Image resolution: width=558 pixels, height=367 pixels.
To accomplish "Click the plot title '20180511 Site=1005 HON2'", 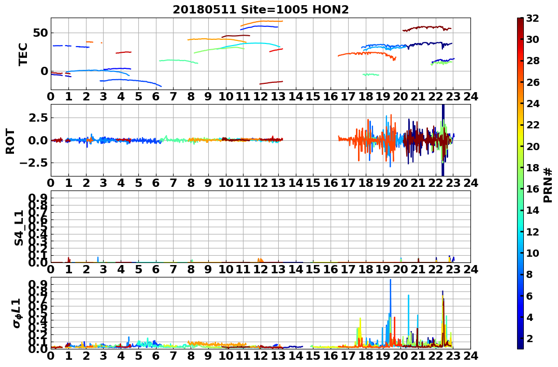I will [x=261, y=10].
